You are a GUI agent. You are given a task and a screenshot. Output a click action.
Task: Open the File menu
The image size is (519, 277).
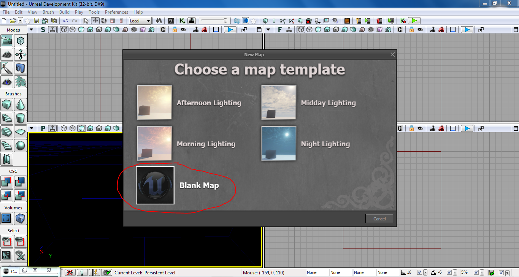(x=6, y=12)
